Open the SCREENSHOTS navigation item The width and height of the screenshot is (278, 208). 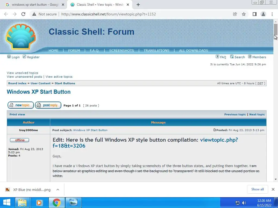click(122, 51)
